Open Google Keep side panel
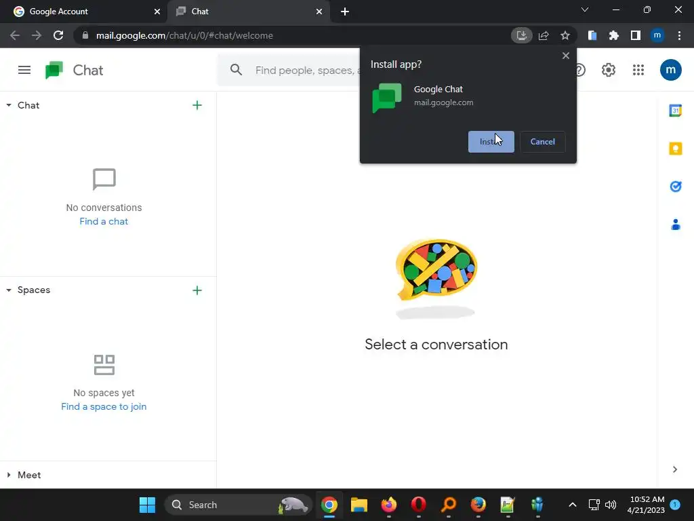 coord(675,149)
